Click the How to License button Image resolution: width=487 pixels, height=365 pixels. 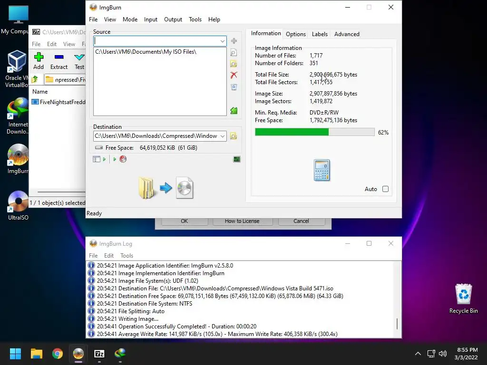coord(242,221)
